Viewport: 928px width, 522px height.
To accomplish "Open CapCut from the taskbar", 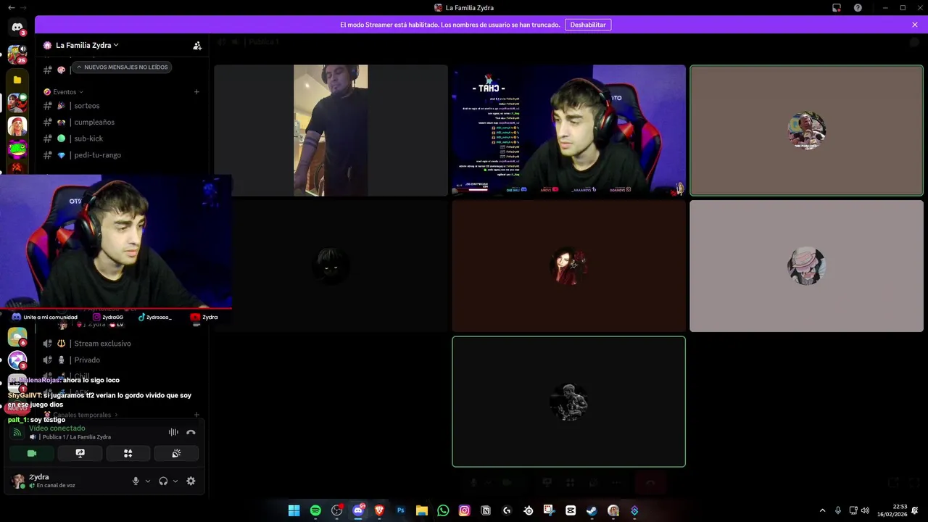I will [571, 510].
